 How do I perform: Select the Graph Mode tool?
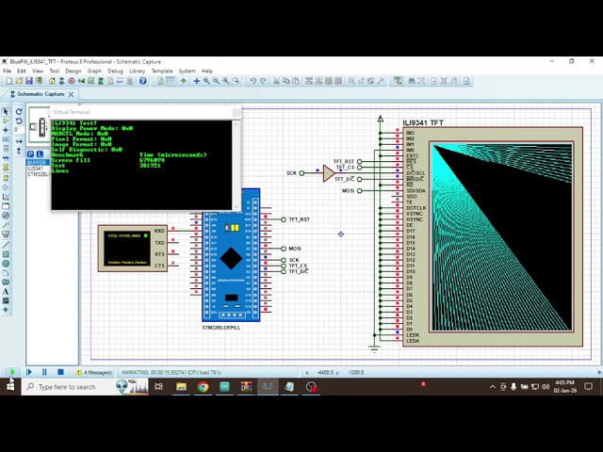pyautogui.click(x=6, y=197)
